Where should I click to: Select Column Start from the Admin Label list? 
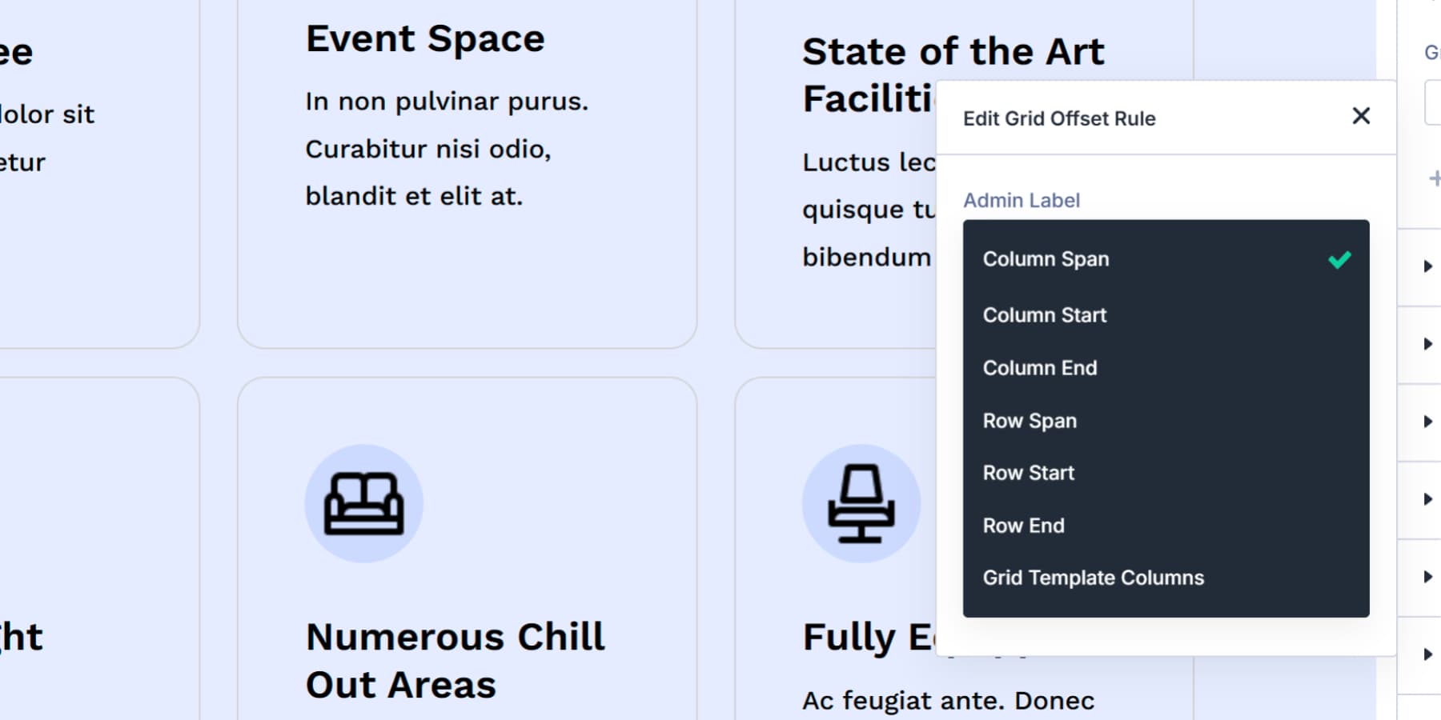(1044, 315)
